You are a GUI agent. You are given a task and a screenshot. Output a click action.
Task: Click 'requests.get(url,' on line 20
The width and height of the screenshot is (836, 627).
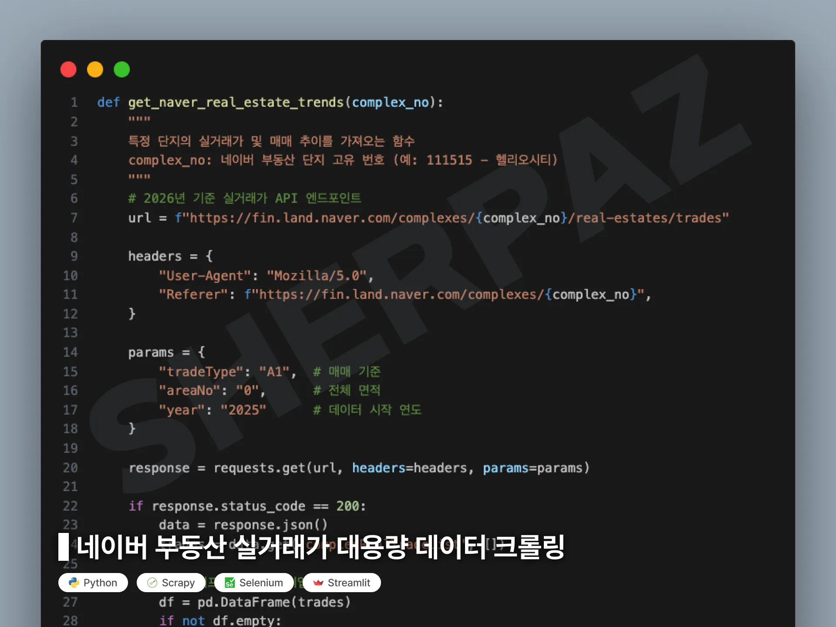pyautogui.click(x=278, y=468)
